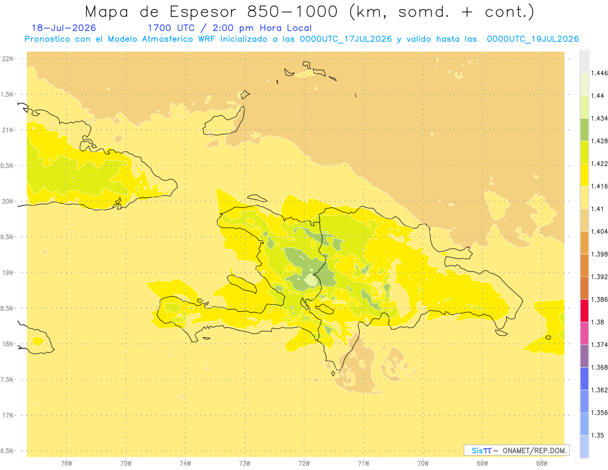Click the 75W longitude label

pos(126,463)
